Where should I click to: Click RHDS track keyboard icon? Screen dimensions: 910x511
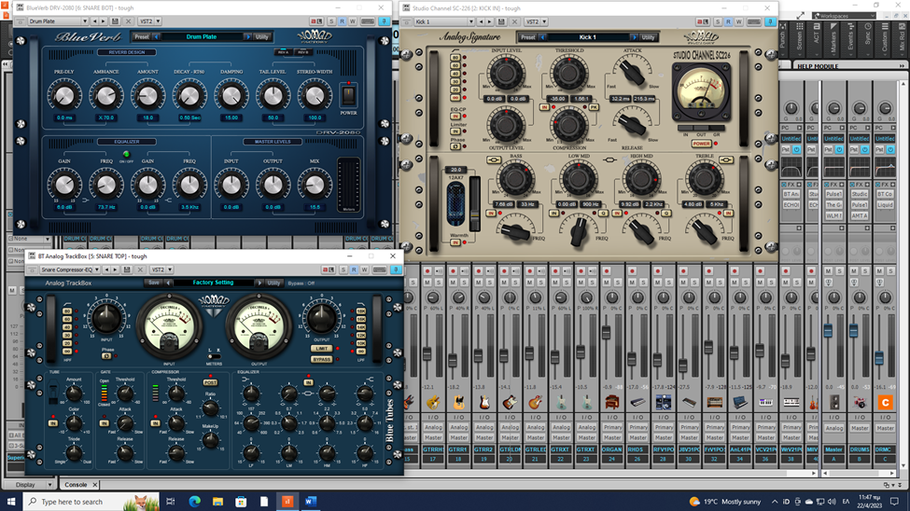(637, 402)
